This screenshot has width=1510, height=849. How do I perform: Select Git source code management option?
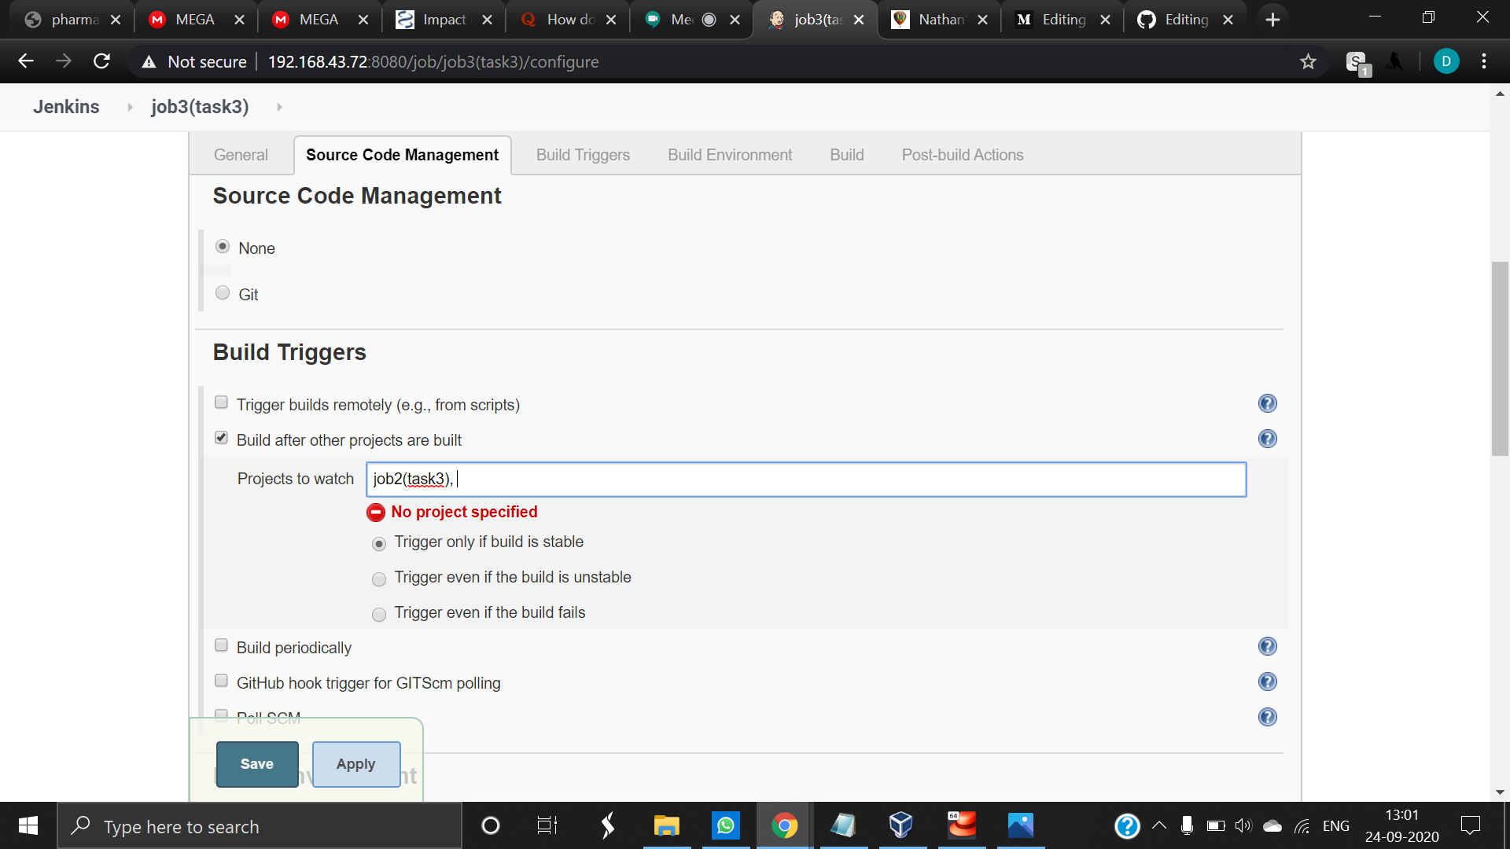coord(223,293)
